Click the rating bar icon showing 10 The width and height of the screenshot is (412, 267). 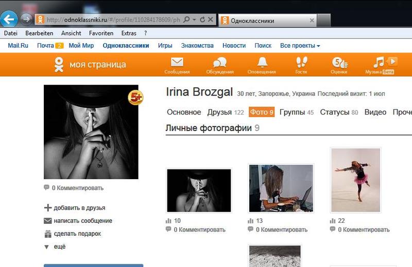coord(168,221)
